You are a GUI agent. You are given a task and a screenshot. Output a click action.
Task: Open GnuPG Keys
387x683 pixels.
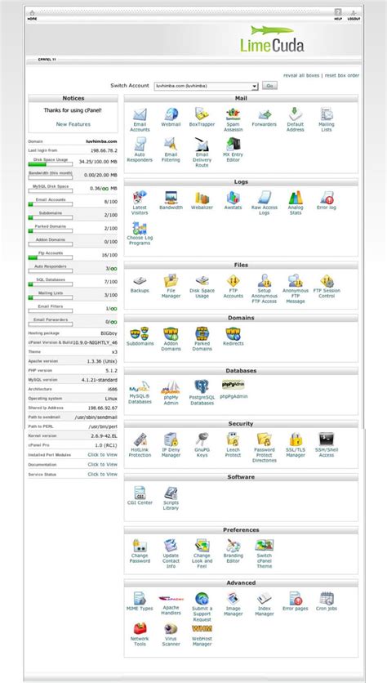tap(202, 445)
